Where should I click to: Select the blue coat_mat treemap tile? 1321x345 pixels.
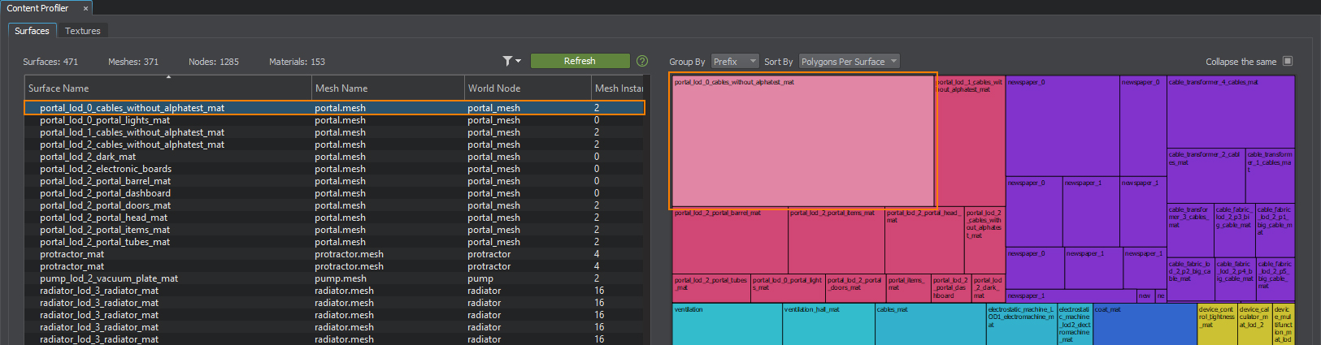pos(1144,326)
